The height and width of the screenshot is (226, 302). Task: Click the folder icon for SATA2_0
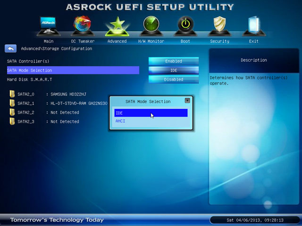point(12,94)
